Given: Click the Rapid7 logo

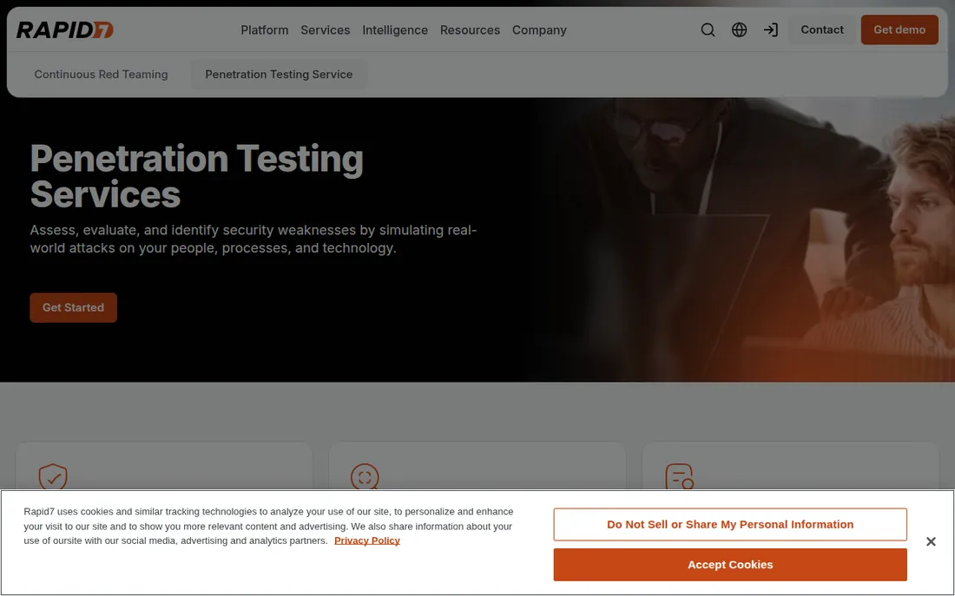Looking at the screenshot, I should [64, 29].
